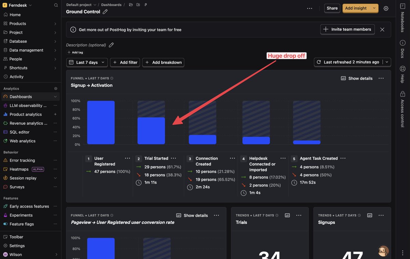Click the Add filter button

125,62
